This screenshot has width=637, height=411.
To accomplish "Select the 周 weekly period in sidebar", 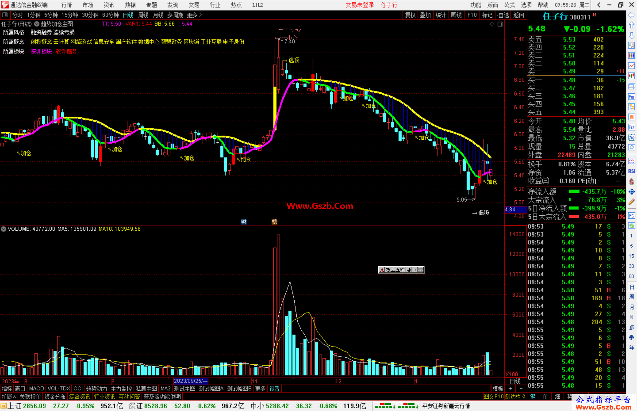I will (x=631, y=297).
